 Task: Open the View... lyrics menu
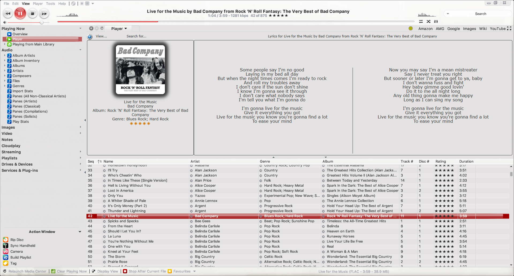[x=101, y=36]
